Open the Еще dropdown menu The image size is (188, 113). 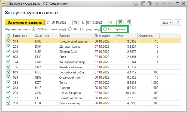(166, 22)
